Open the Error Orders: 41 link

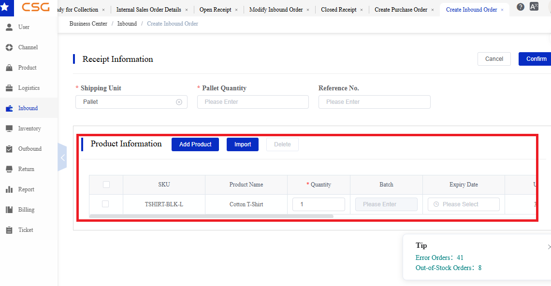pyautogui.click(x=439, y=257)
